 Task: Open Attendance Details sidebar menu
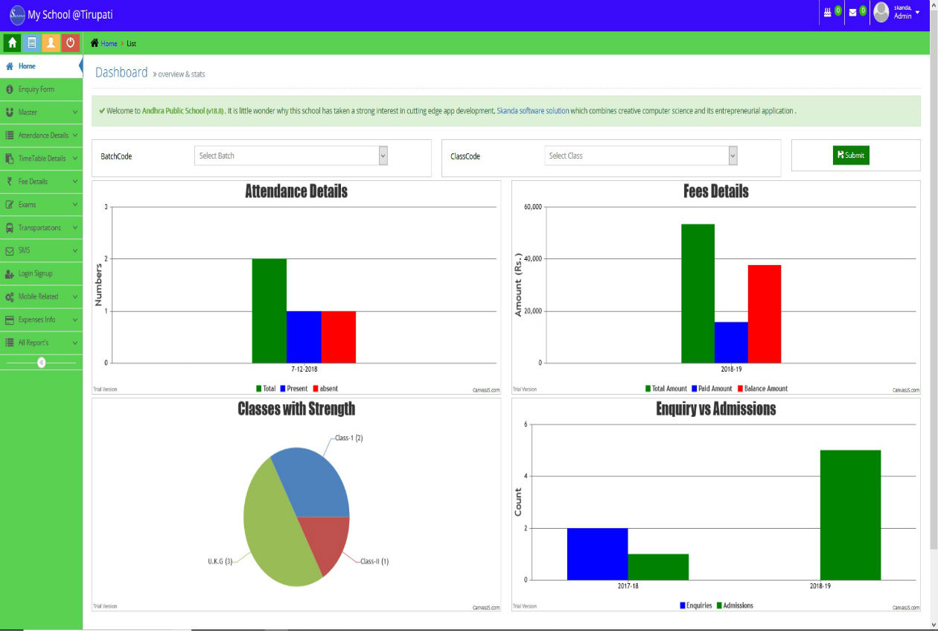coord(41,136)
